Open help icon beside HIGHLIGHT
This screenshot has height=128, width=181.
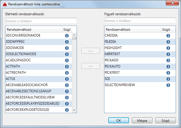[168, 48]
